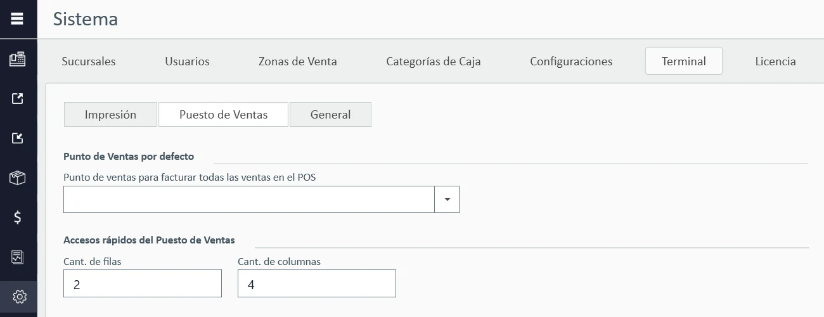Select the Puesto de Ventas sub-tab

tap(223, 115)
